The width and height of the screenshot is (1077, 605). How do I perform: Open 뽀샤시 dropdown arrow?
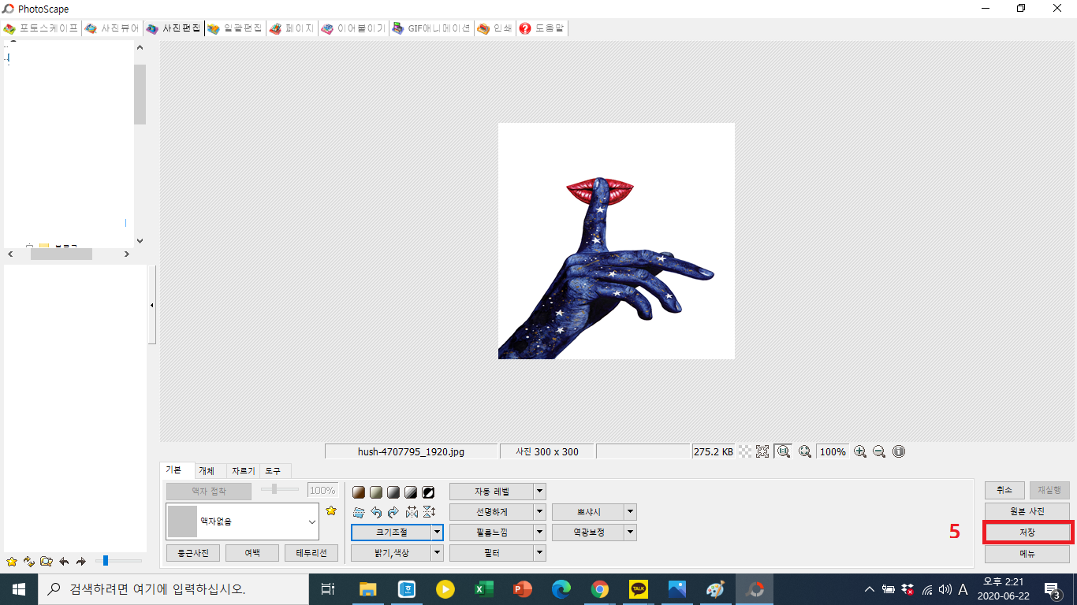pos(630,512)
